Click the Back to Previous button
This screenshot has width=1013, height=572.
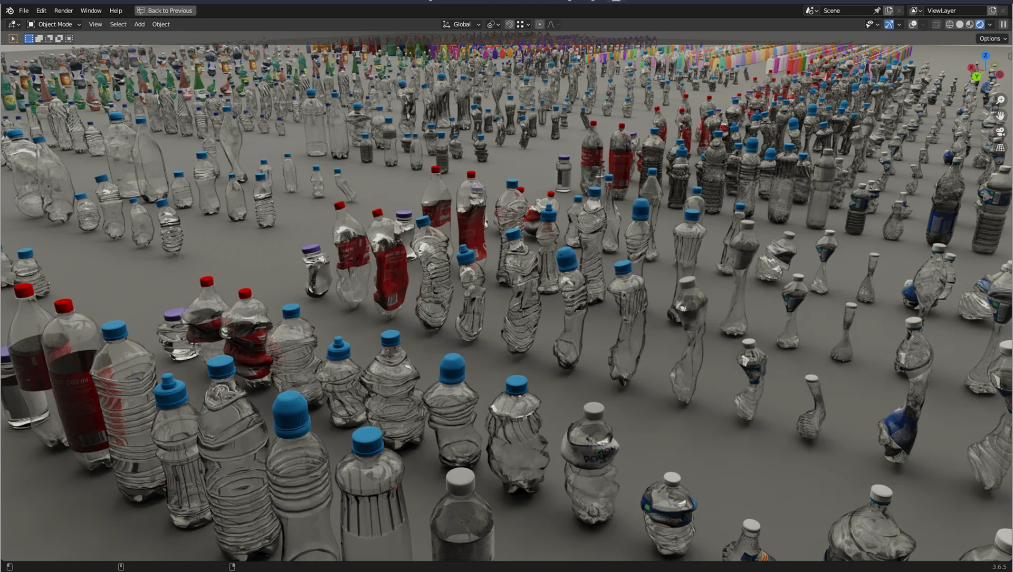[165, 10]
